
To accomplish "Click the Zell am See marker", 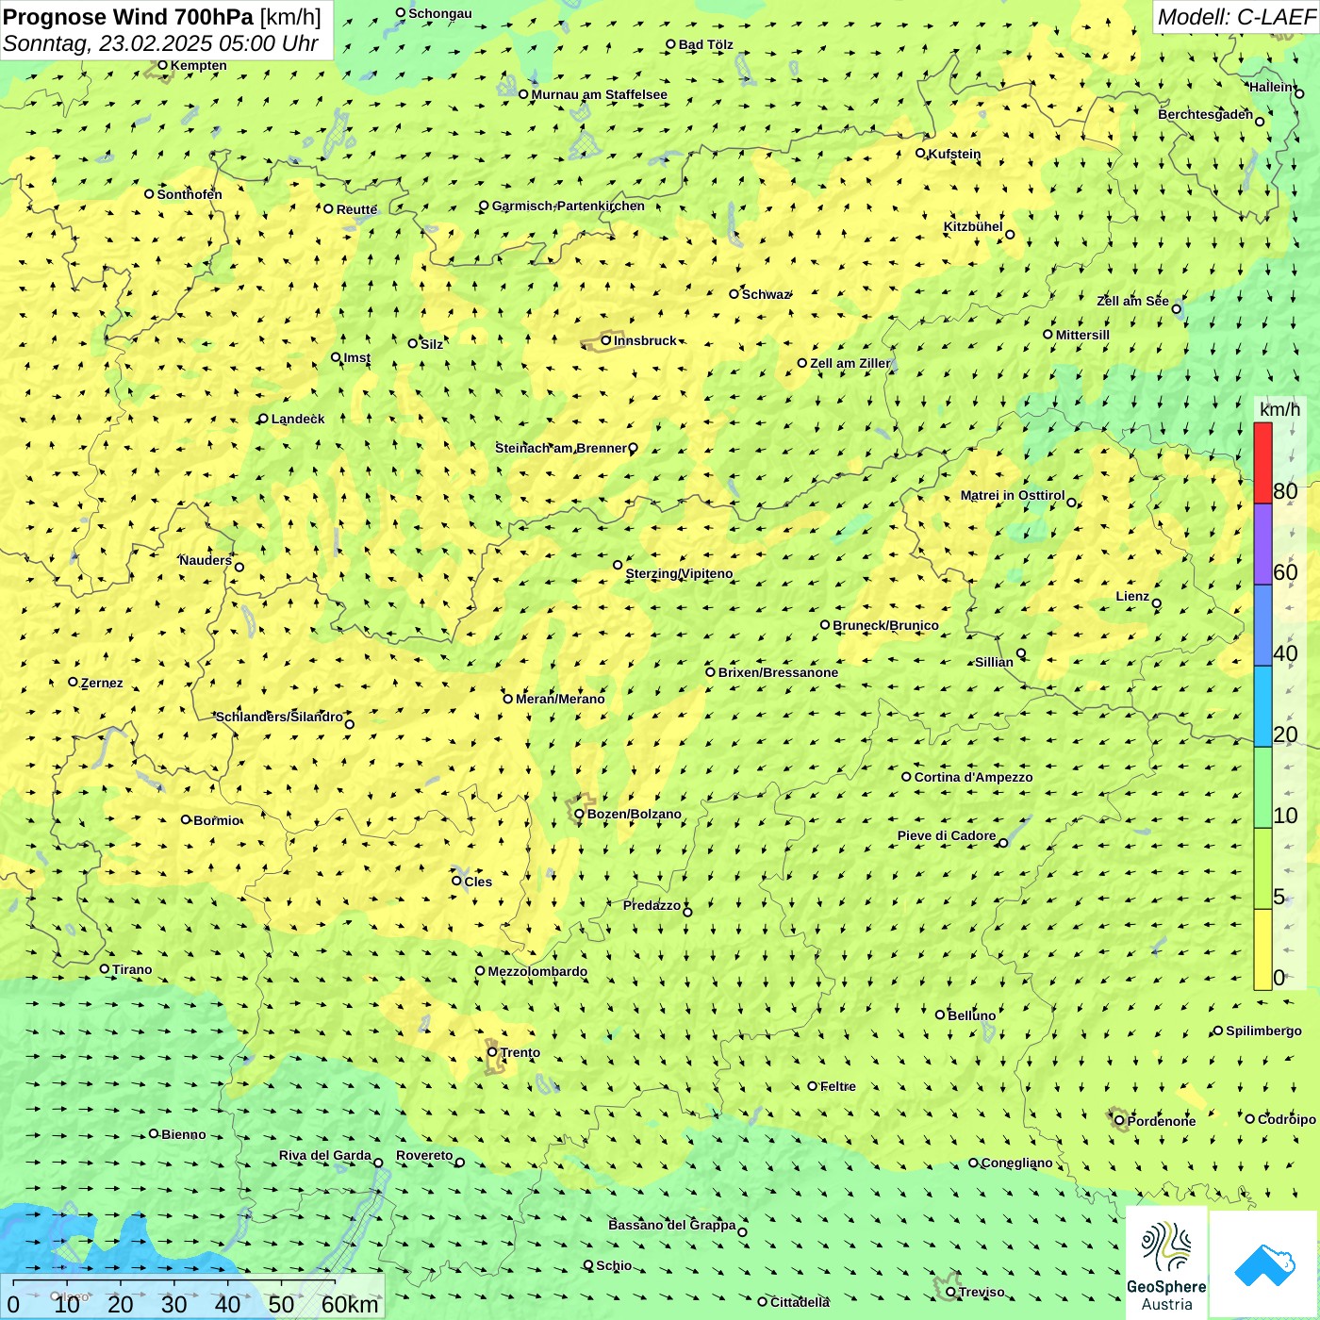I will pyautogui.click(x=1177, y=308).
